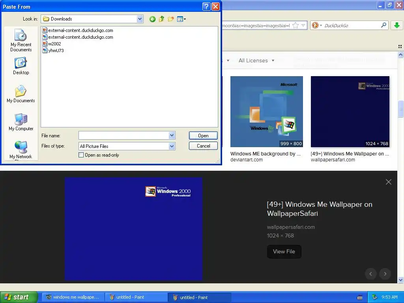Expand the Files of type dropdown
Screen dimensions: 404x303
point(172,146)
